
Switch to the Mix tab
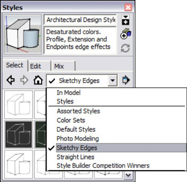tap(63, 66)
